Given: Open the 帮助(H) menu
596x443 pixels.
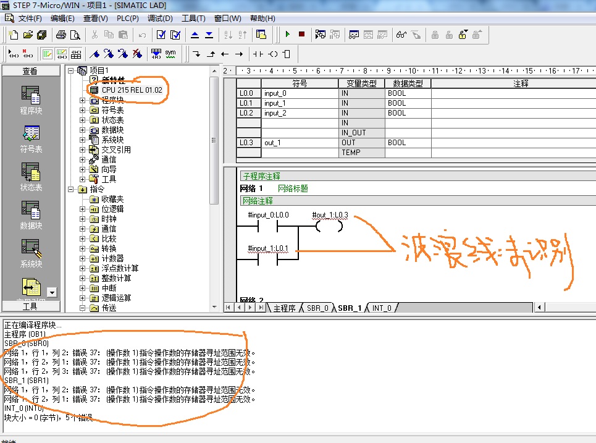Looking at the screenshot, I should pyautogui.click(x=262, y=19).
